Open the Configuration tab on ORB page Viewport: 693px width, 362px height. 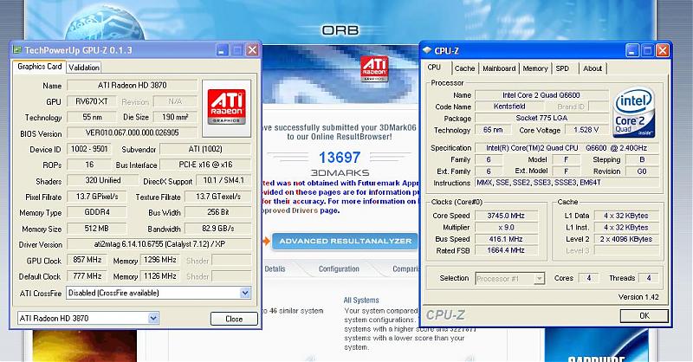339,268
